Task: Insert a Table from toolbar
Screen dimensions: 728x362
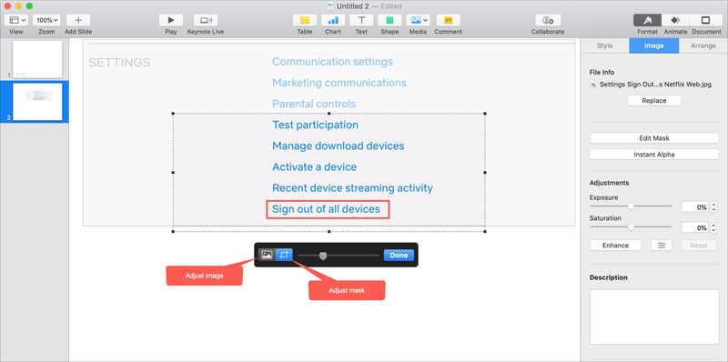Action: 305,20
